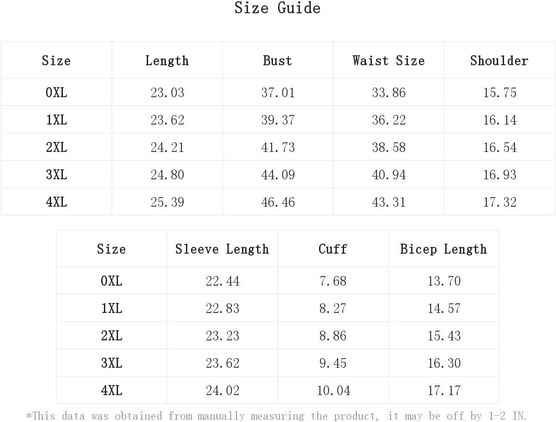Select the 4XL row in top table
This screenshot has height=422, width=556.
[x=278, y=202]
